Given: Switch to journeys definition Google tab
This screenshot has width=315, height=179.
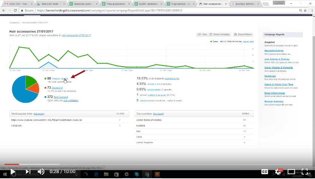Looking at the screenshot, I should click(247, 3).
